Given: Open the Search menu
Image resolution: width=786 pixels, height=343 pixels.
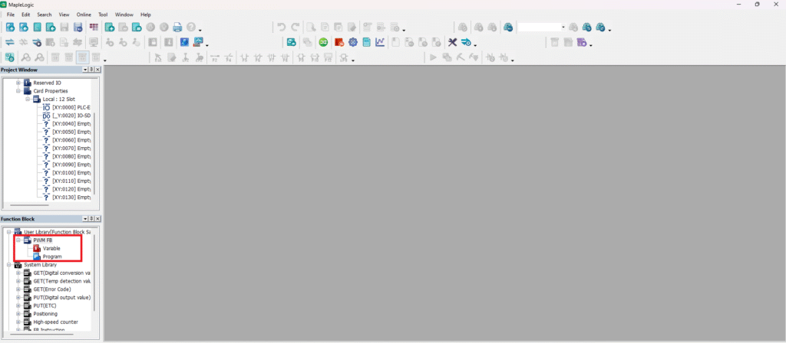Looking at the screenshot, I should pyautogui.click(x=44, y=15).
